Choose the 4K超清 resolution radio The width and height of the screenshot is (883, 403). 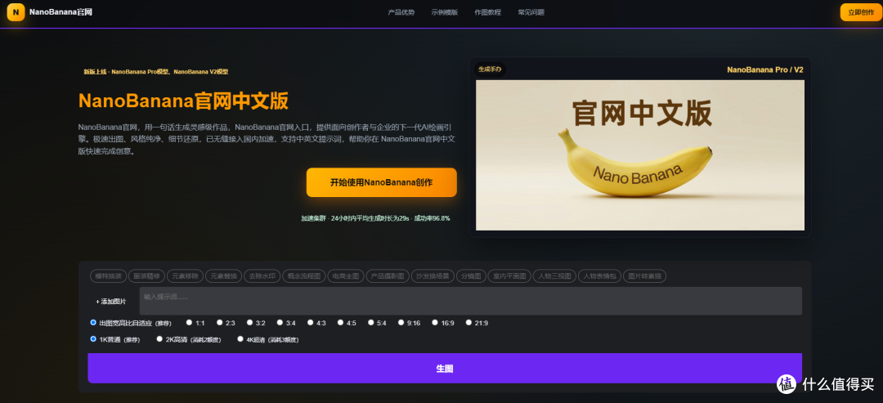(240, 339)
